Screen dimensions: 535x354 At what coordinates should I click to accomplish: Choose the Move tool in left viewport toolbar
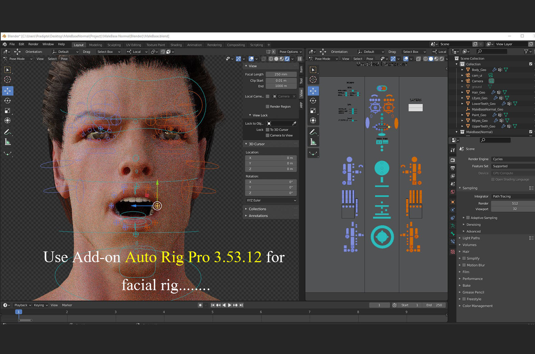point(7,91)
